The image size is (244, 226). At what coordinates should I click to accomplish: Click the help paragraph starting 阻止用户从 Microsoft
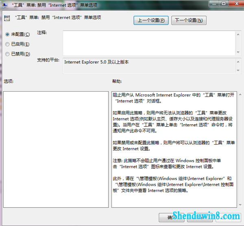tap(174, 98)
